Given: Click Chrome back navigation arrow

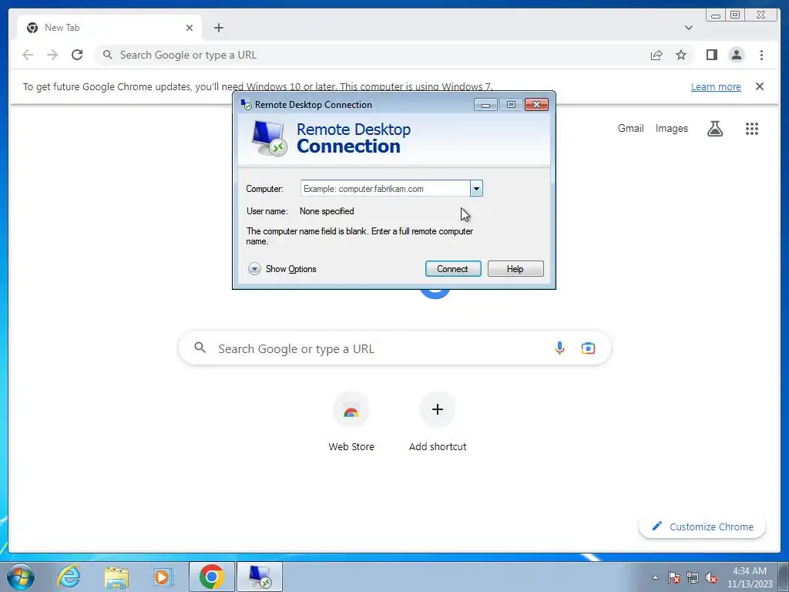Looking at the screenshot, I should (28, 55).
